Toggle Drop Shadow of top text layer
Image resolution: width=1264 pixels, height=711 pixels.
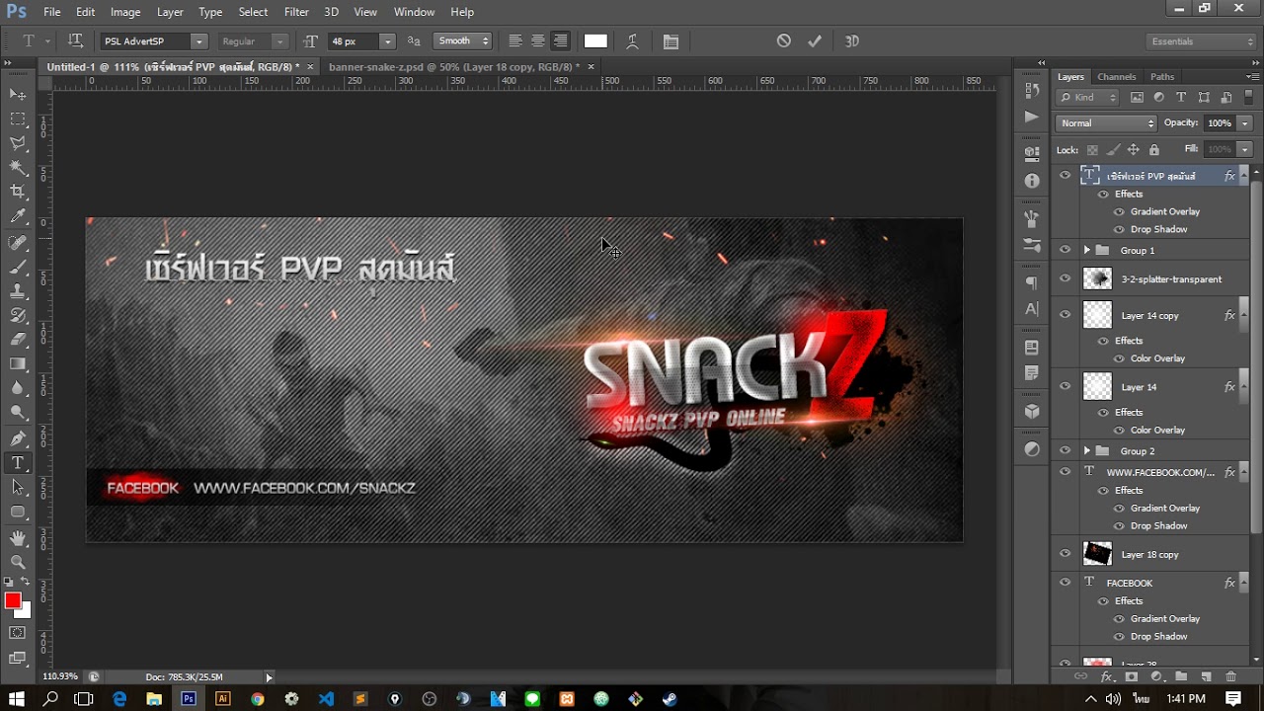[x=1119, y=229]
